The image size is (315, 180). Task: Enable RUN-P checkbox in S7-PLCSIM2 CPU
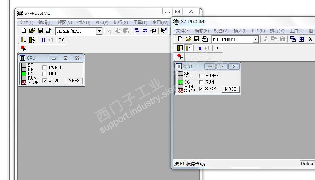coord(201,76)
